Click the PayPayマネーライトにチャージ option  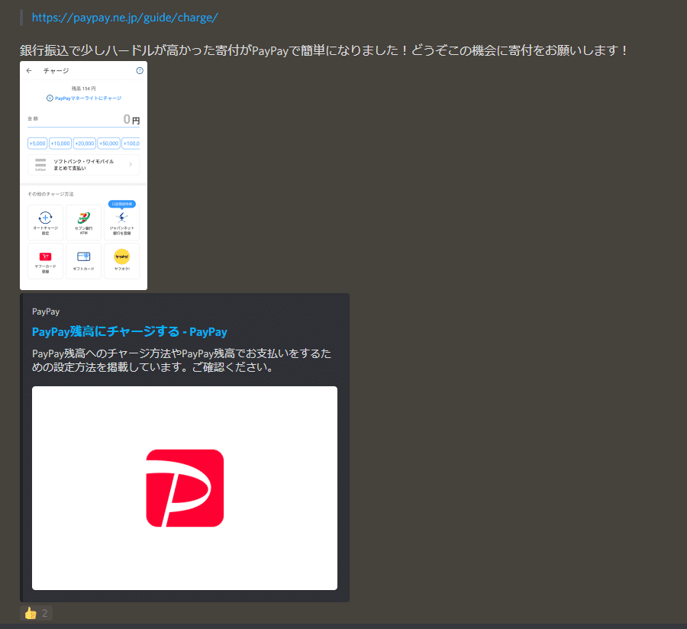point(84,97)
